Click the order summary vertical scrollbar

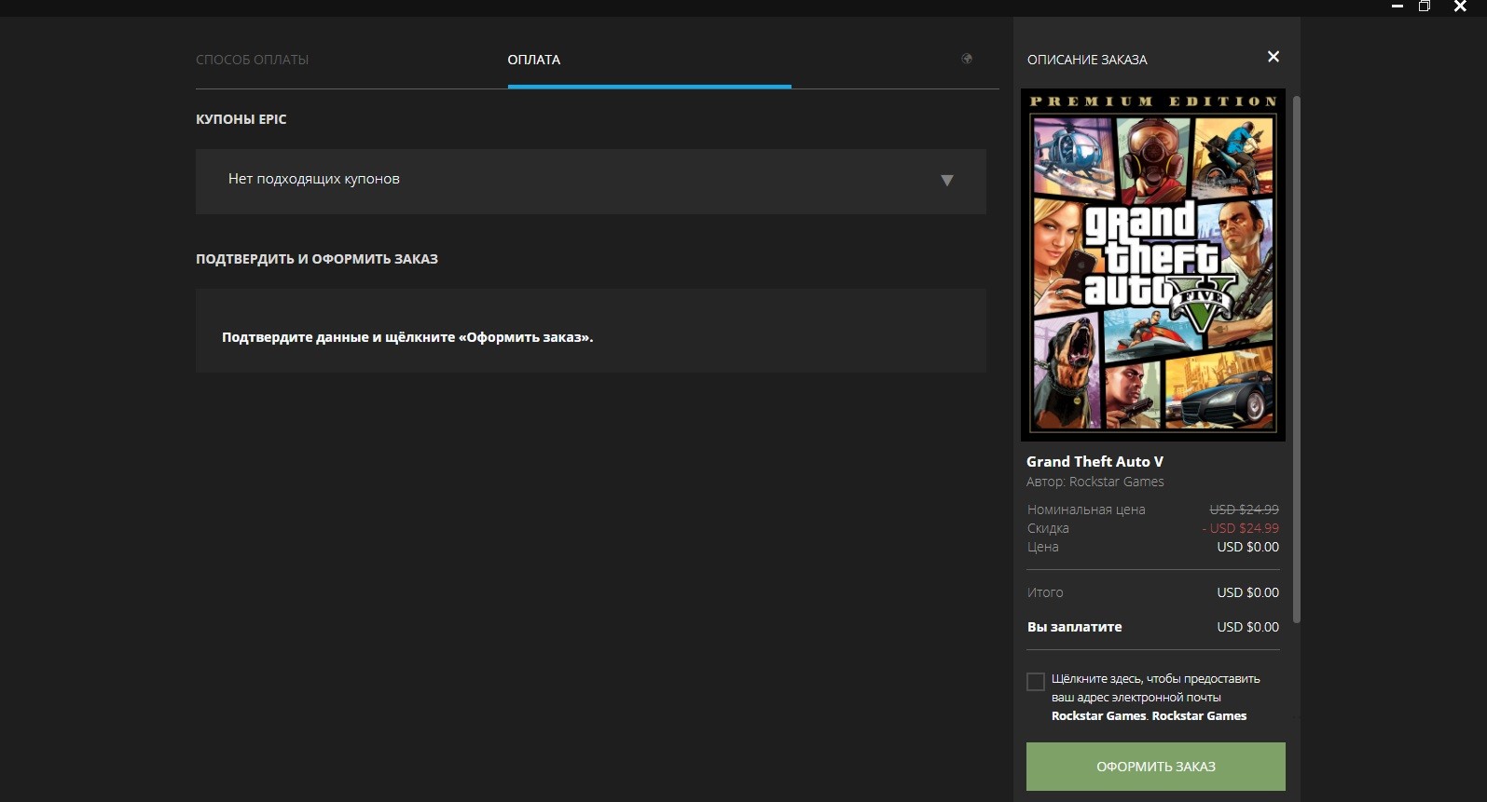tap(1296, 359)
